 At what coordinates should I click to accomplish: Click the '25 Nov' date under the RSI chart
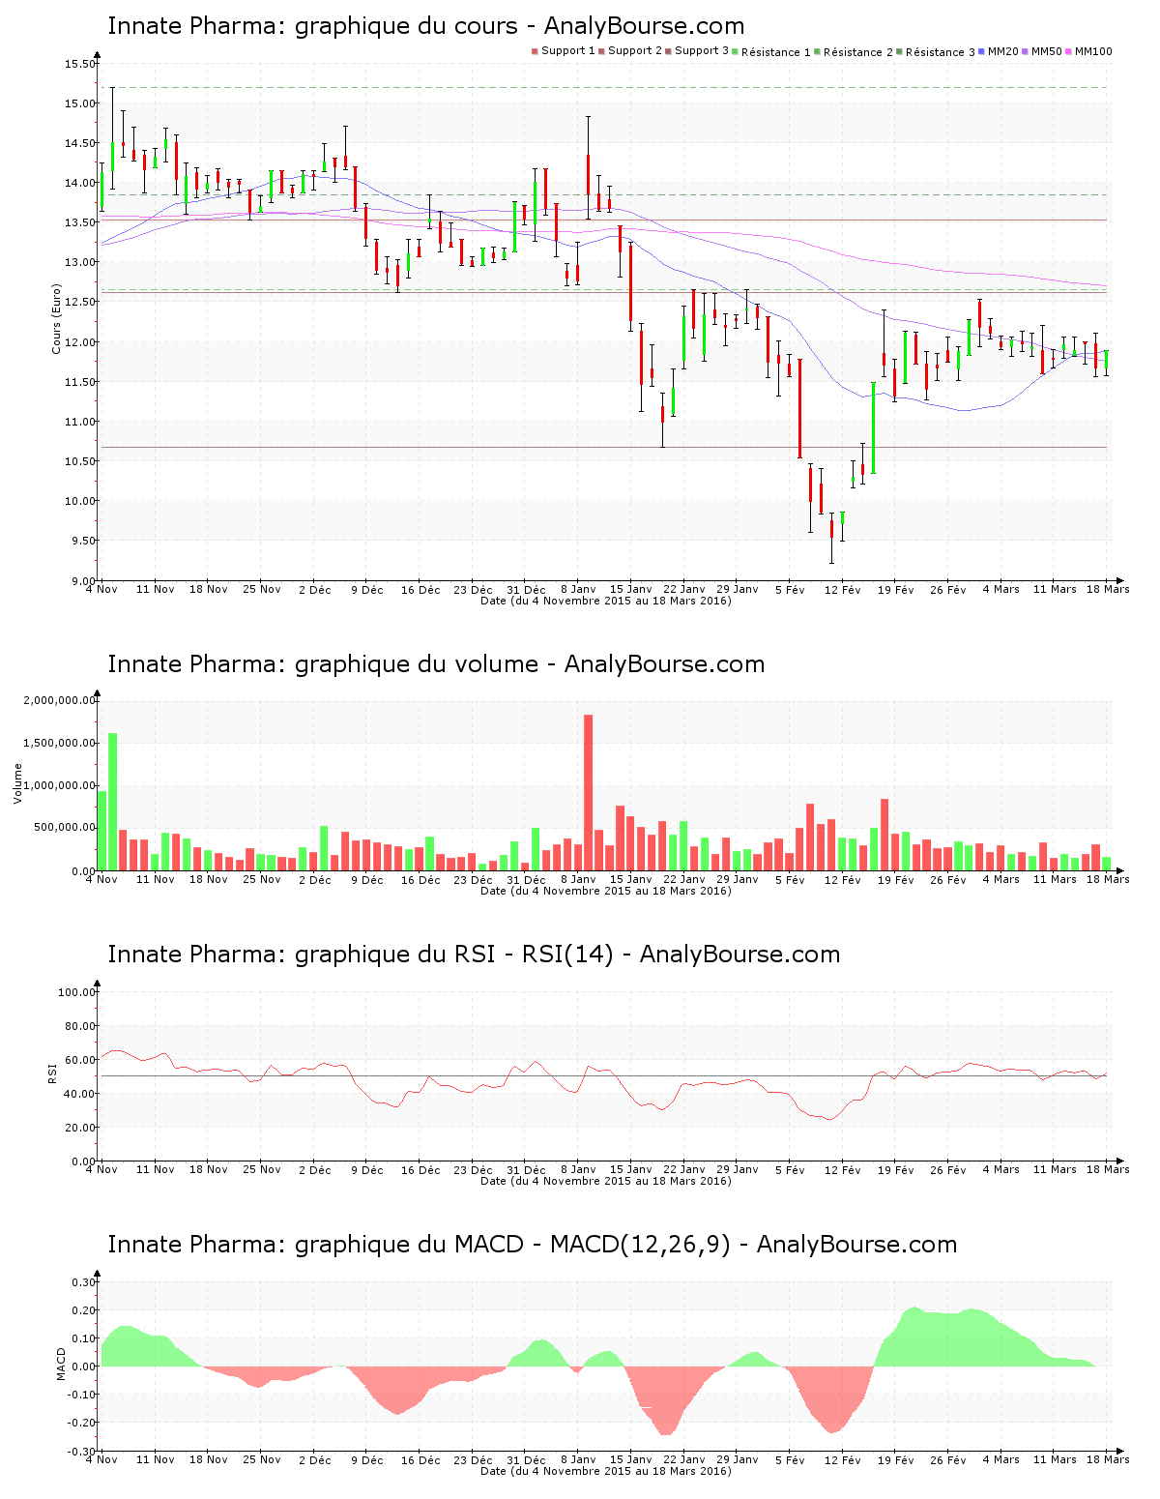coord(261,1169)
